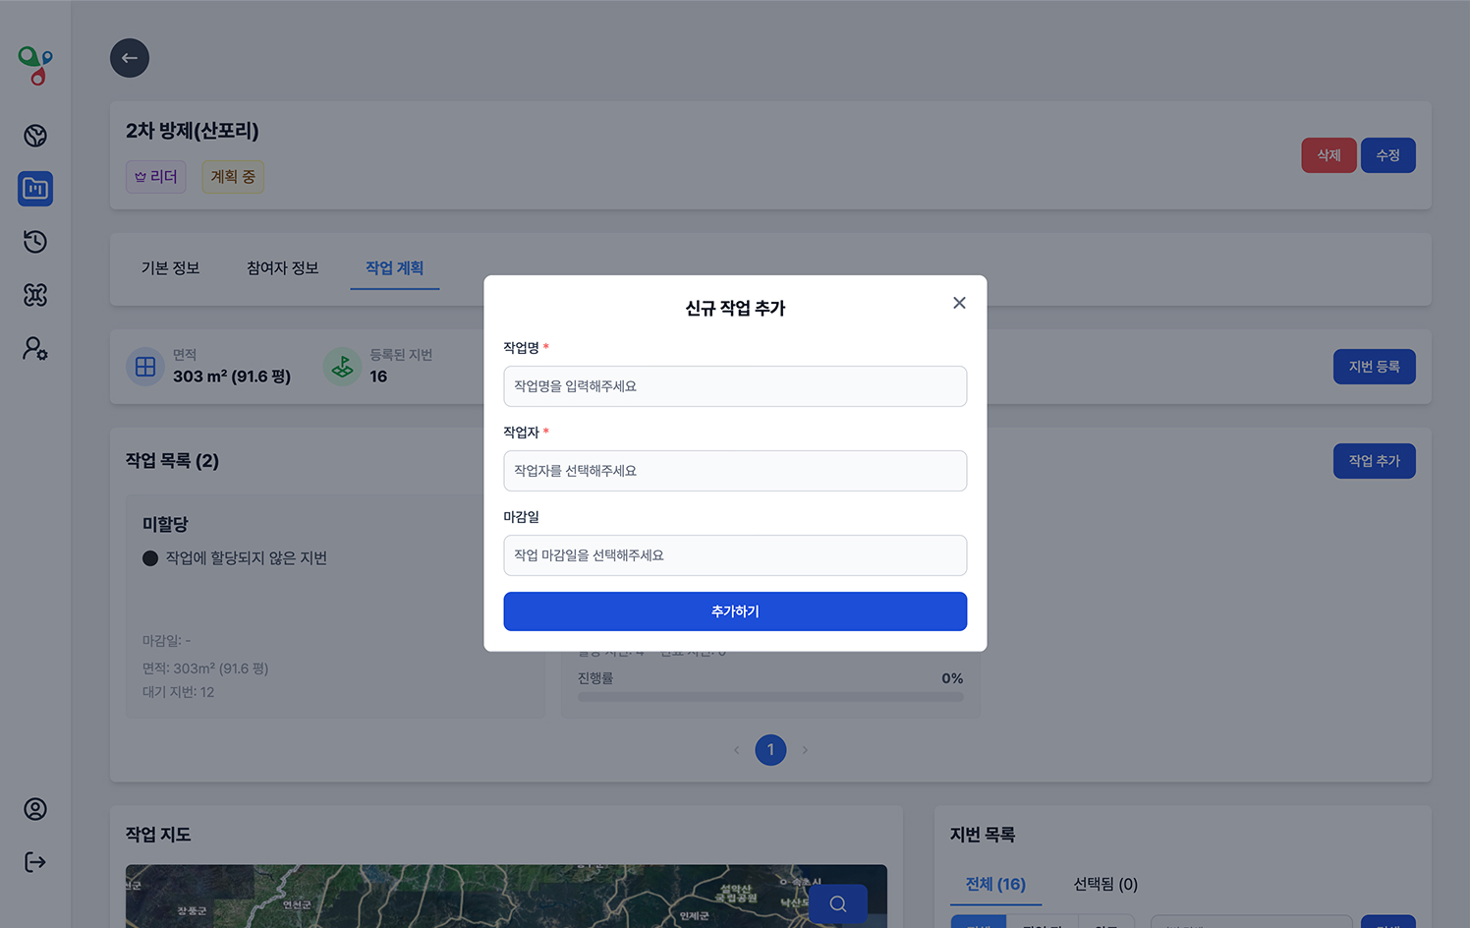Expand the 작업자 selection dropdown

(735, 471)
